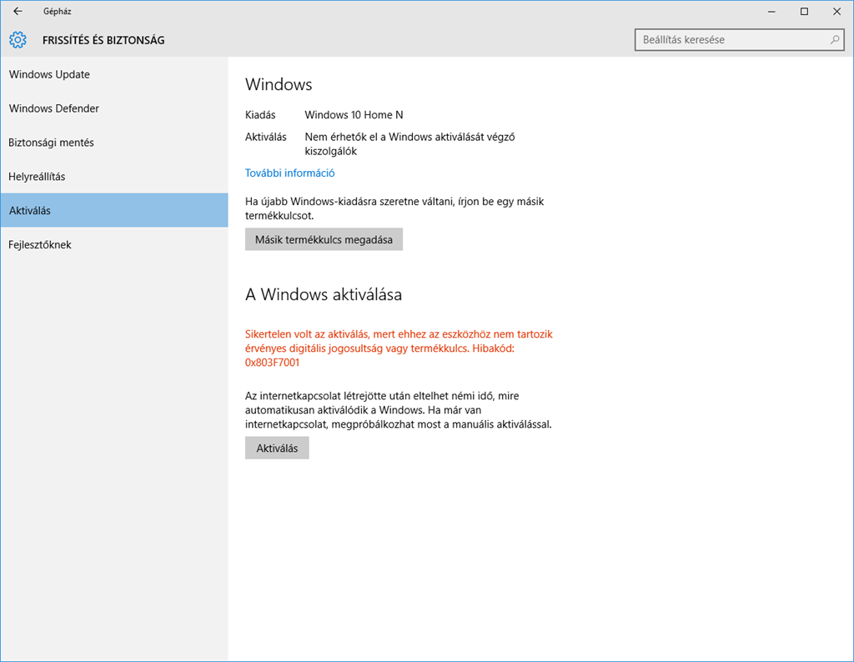The height and width of the screenshot is (662, 854).
Task: Close the Gépház window
Action: coord(836,12)
